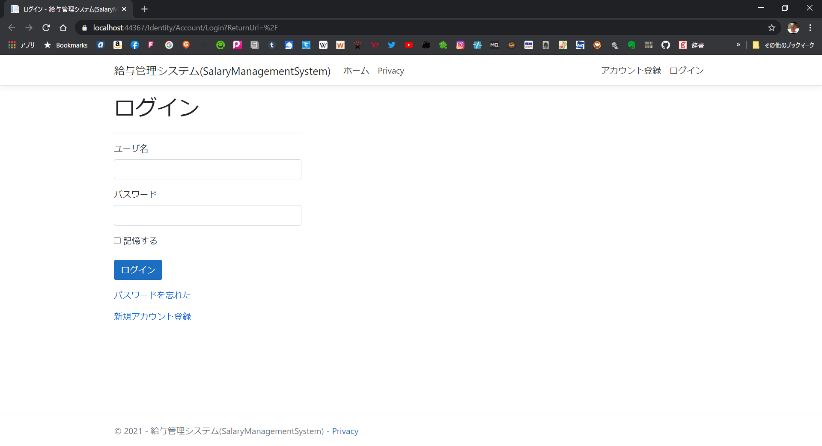Focus the パスワード input field
This screenshot has height=446, width=822.
208,215
